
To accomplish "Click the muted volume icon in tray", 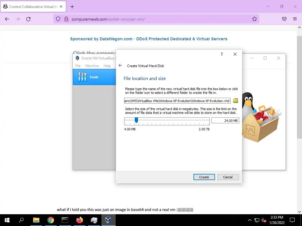I will [x=264, y=220].
